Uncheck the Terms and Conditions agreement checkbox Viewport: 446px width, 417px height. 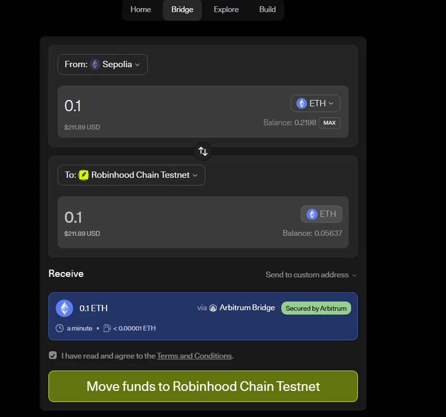click(x=53, y=356)
